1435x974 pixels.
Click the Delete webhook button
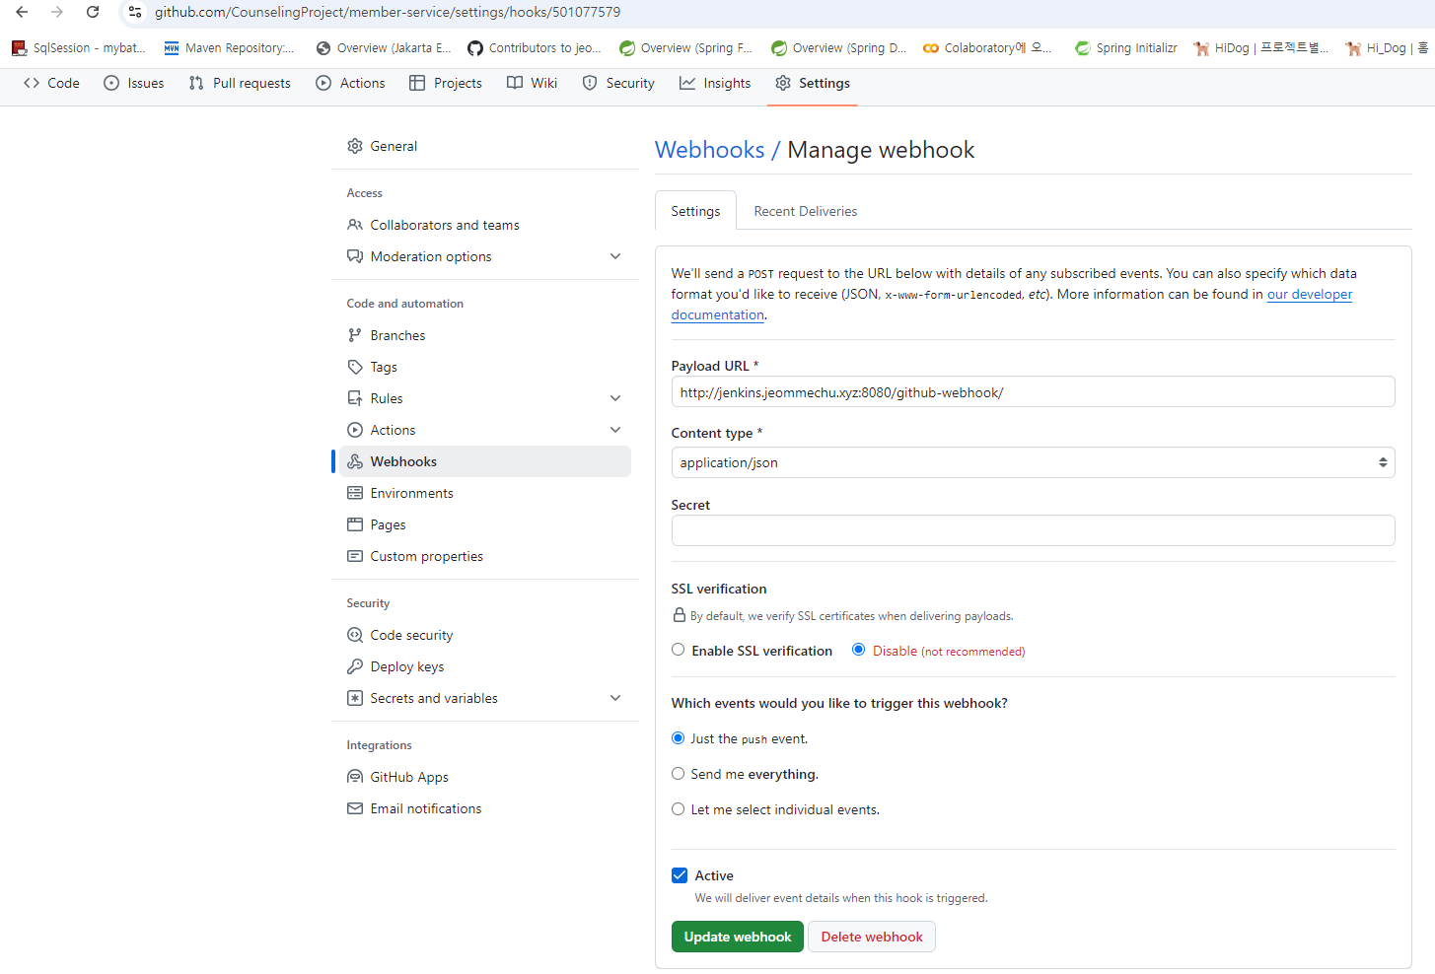pos(872,937)
